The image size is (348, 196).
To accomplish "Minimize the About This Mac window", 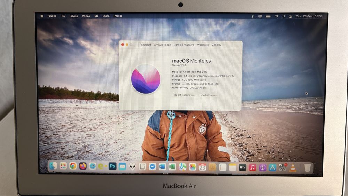I will click(x=127, y=45).
